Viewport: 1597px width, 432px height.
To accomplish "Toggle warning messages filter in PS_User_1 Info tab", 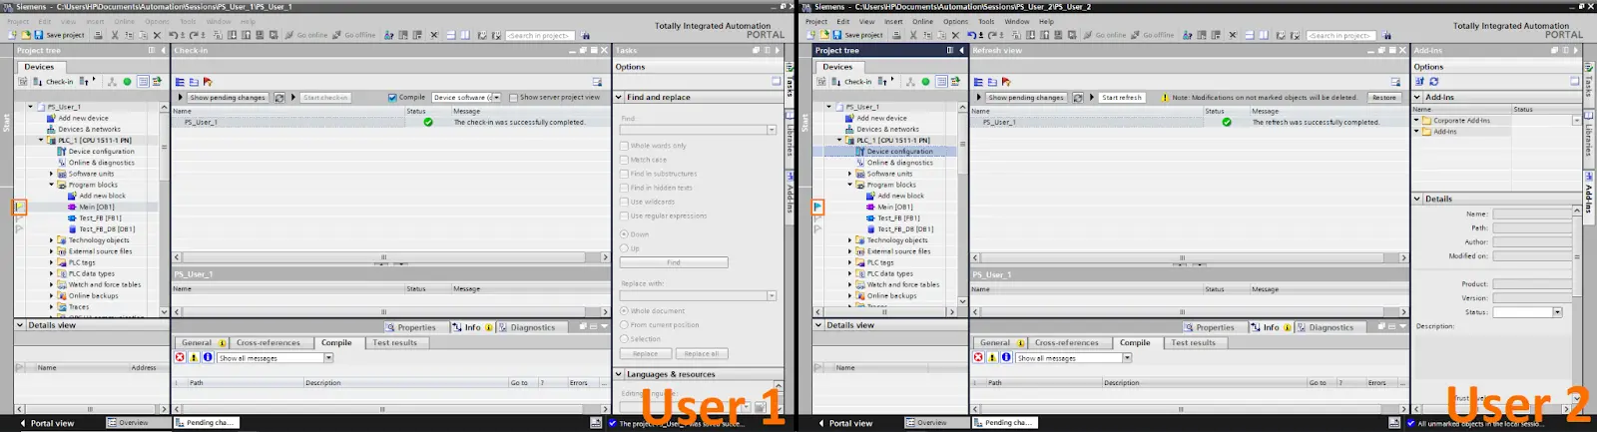I will [x=194, y=357].
